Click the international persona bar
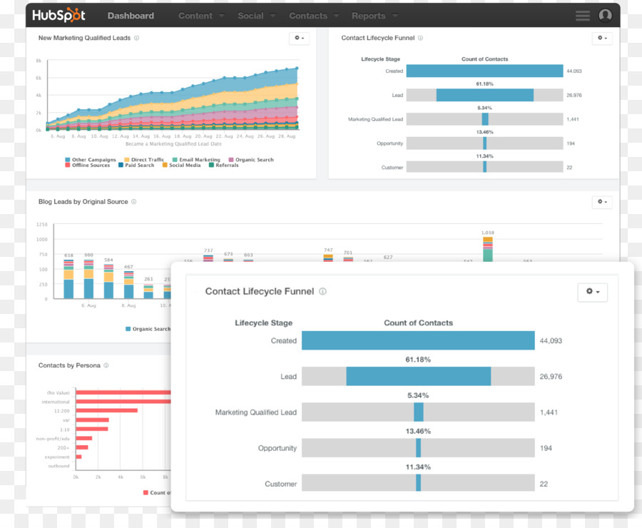This screenshot has width=642, height=528. [x=123, y=402]
